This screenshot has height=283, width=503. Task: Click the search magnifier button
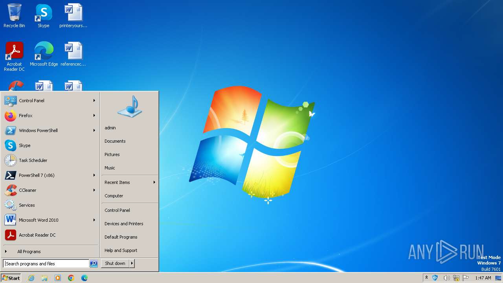point(94,264)
